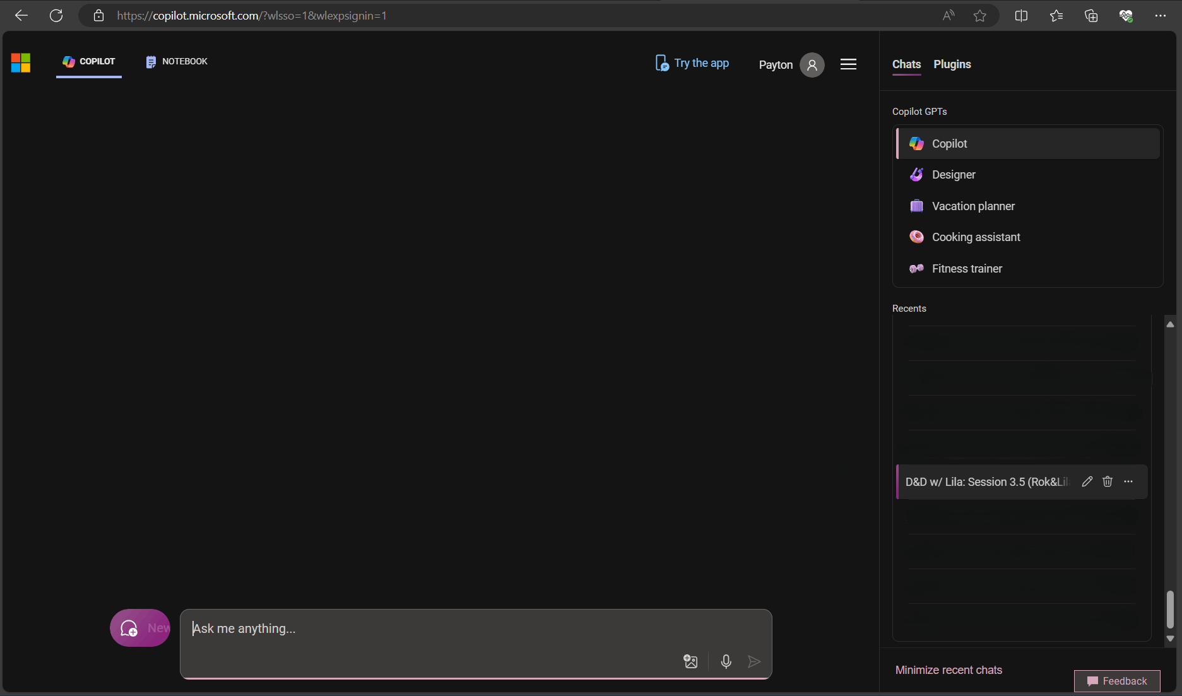Open split screen icon in browser toolbar

pos(1021,16)
